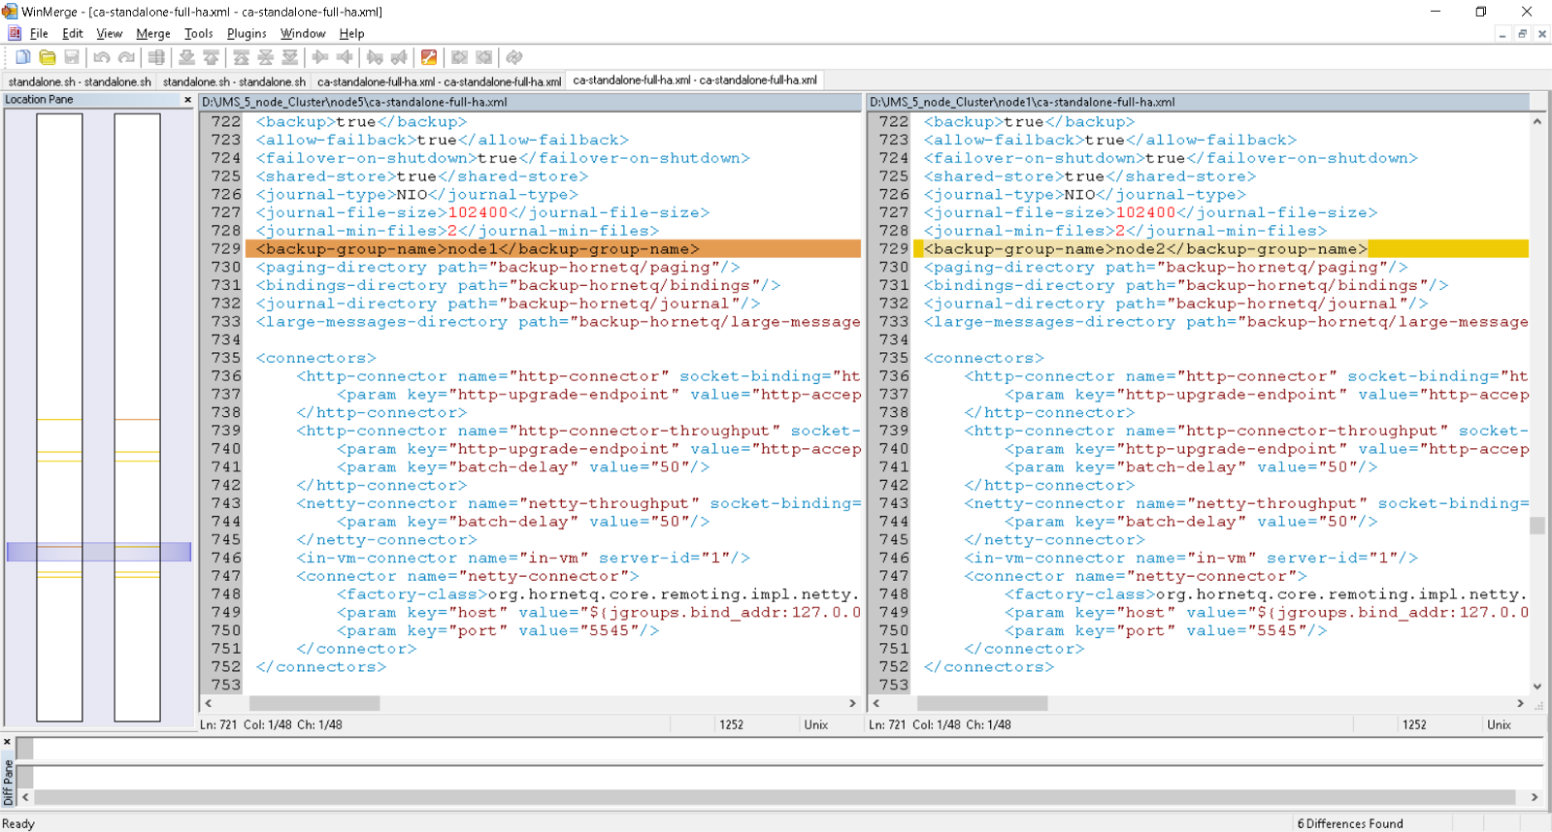Screen dimensions: 1552x832
Task: Click left pane "Unix" status entry
Action: [x=816, y=725]
